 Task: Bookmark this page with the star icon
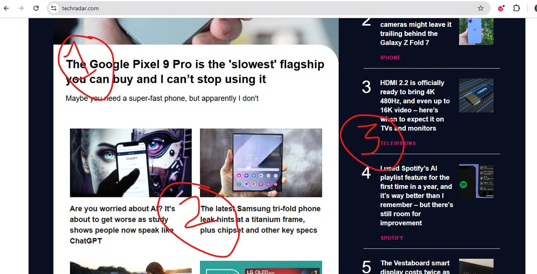(481, 8)
